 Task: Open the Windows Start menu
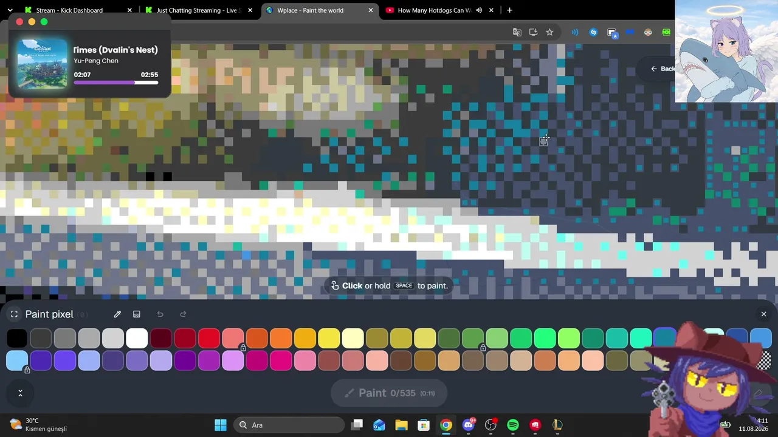[221, 425]
